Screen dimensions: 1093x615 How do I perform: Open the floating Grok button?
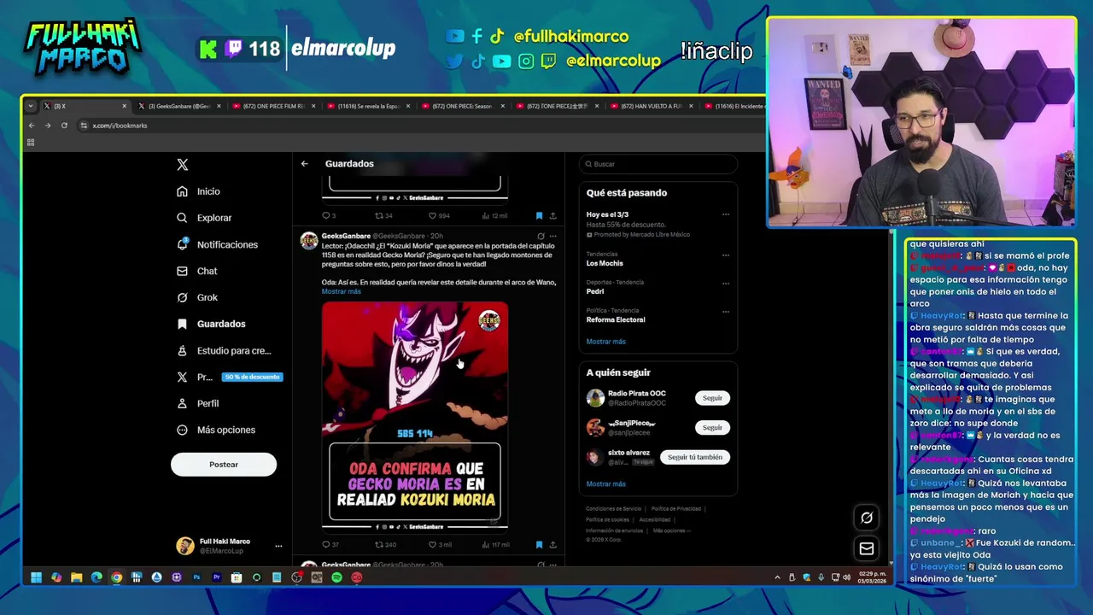867,518
